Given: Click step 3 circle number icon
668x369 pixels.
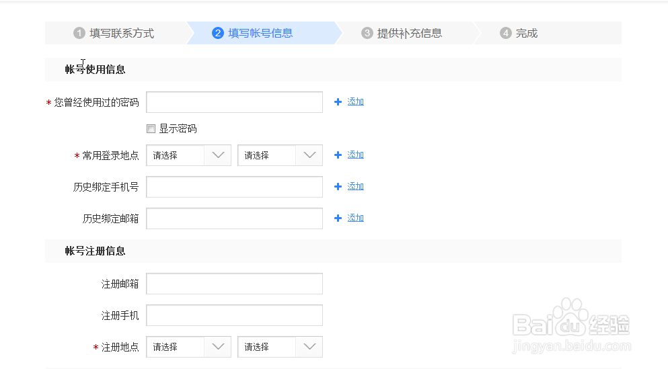Looking at the screenshot, I should click(367, 33).
